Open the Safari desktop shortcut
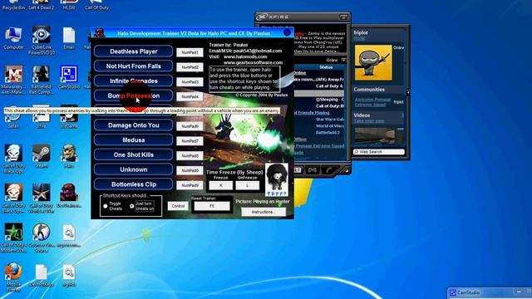 click(13, 119)
